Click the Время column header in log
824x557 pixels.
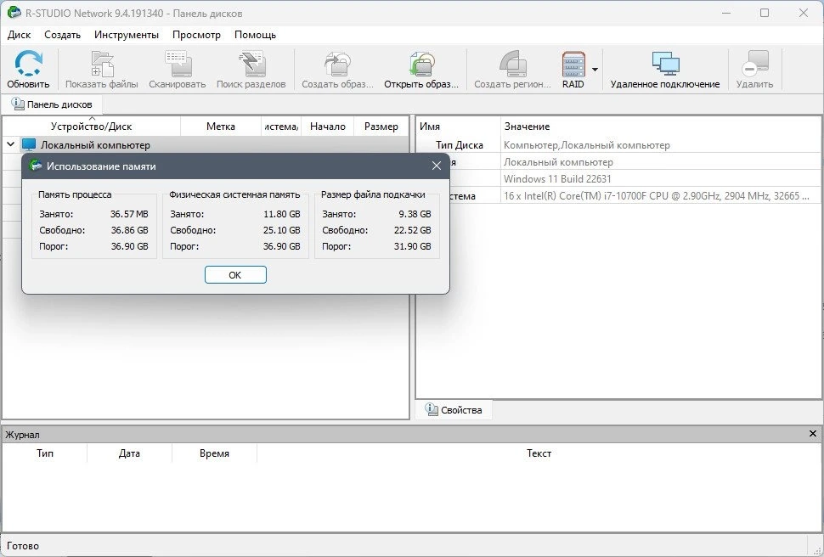click(214, 453)
